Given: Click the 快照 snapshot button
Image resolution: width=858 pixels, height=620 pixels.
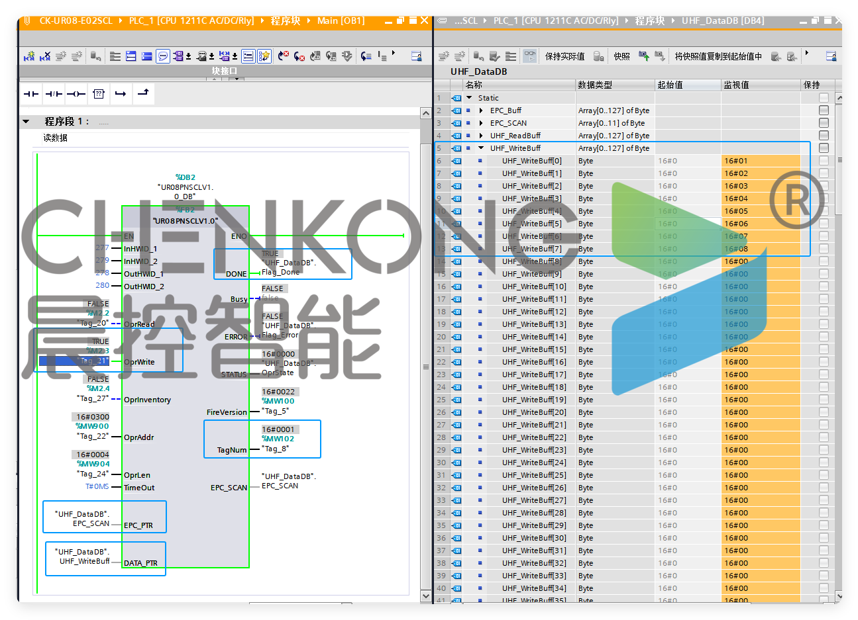Looking at the screenshot, I should click(x=621, y=56).
